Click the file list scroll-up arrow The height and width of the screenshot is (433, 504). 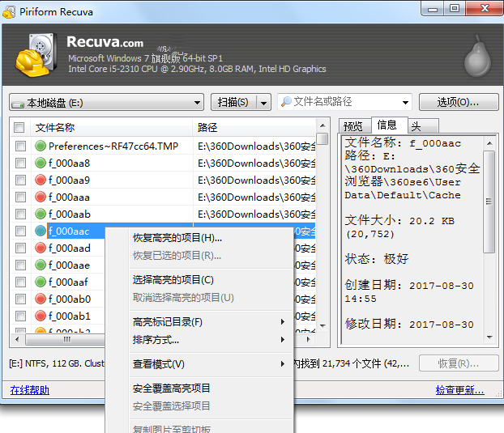click(322, 125)
